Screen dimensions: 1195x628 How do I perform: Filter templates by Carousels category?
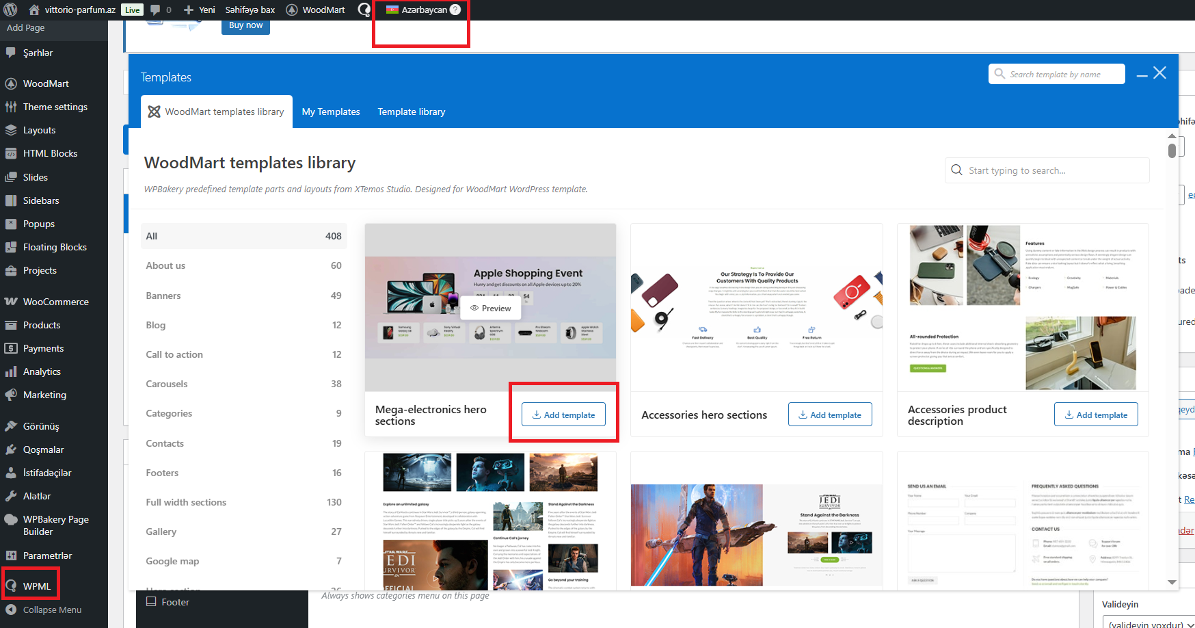tap(244, 384)
